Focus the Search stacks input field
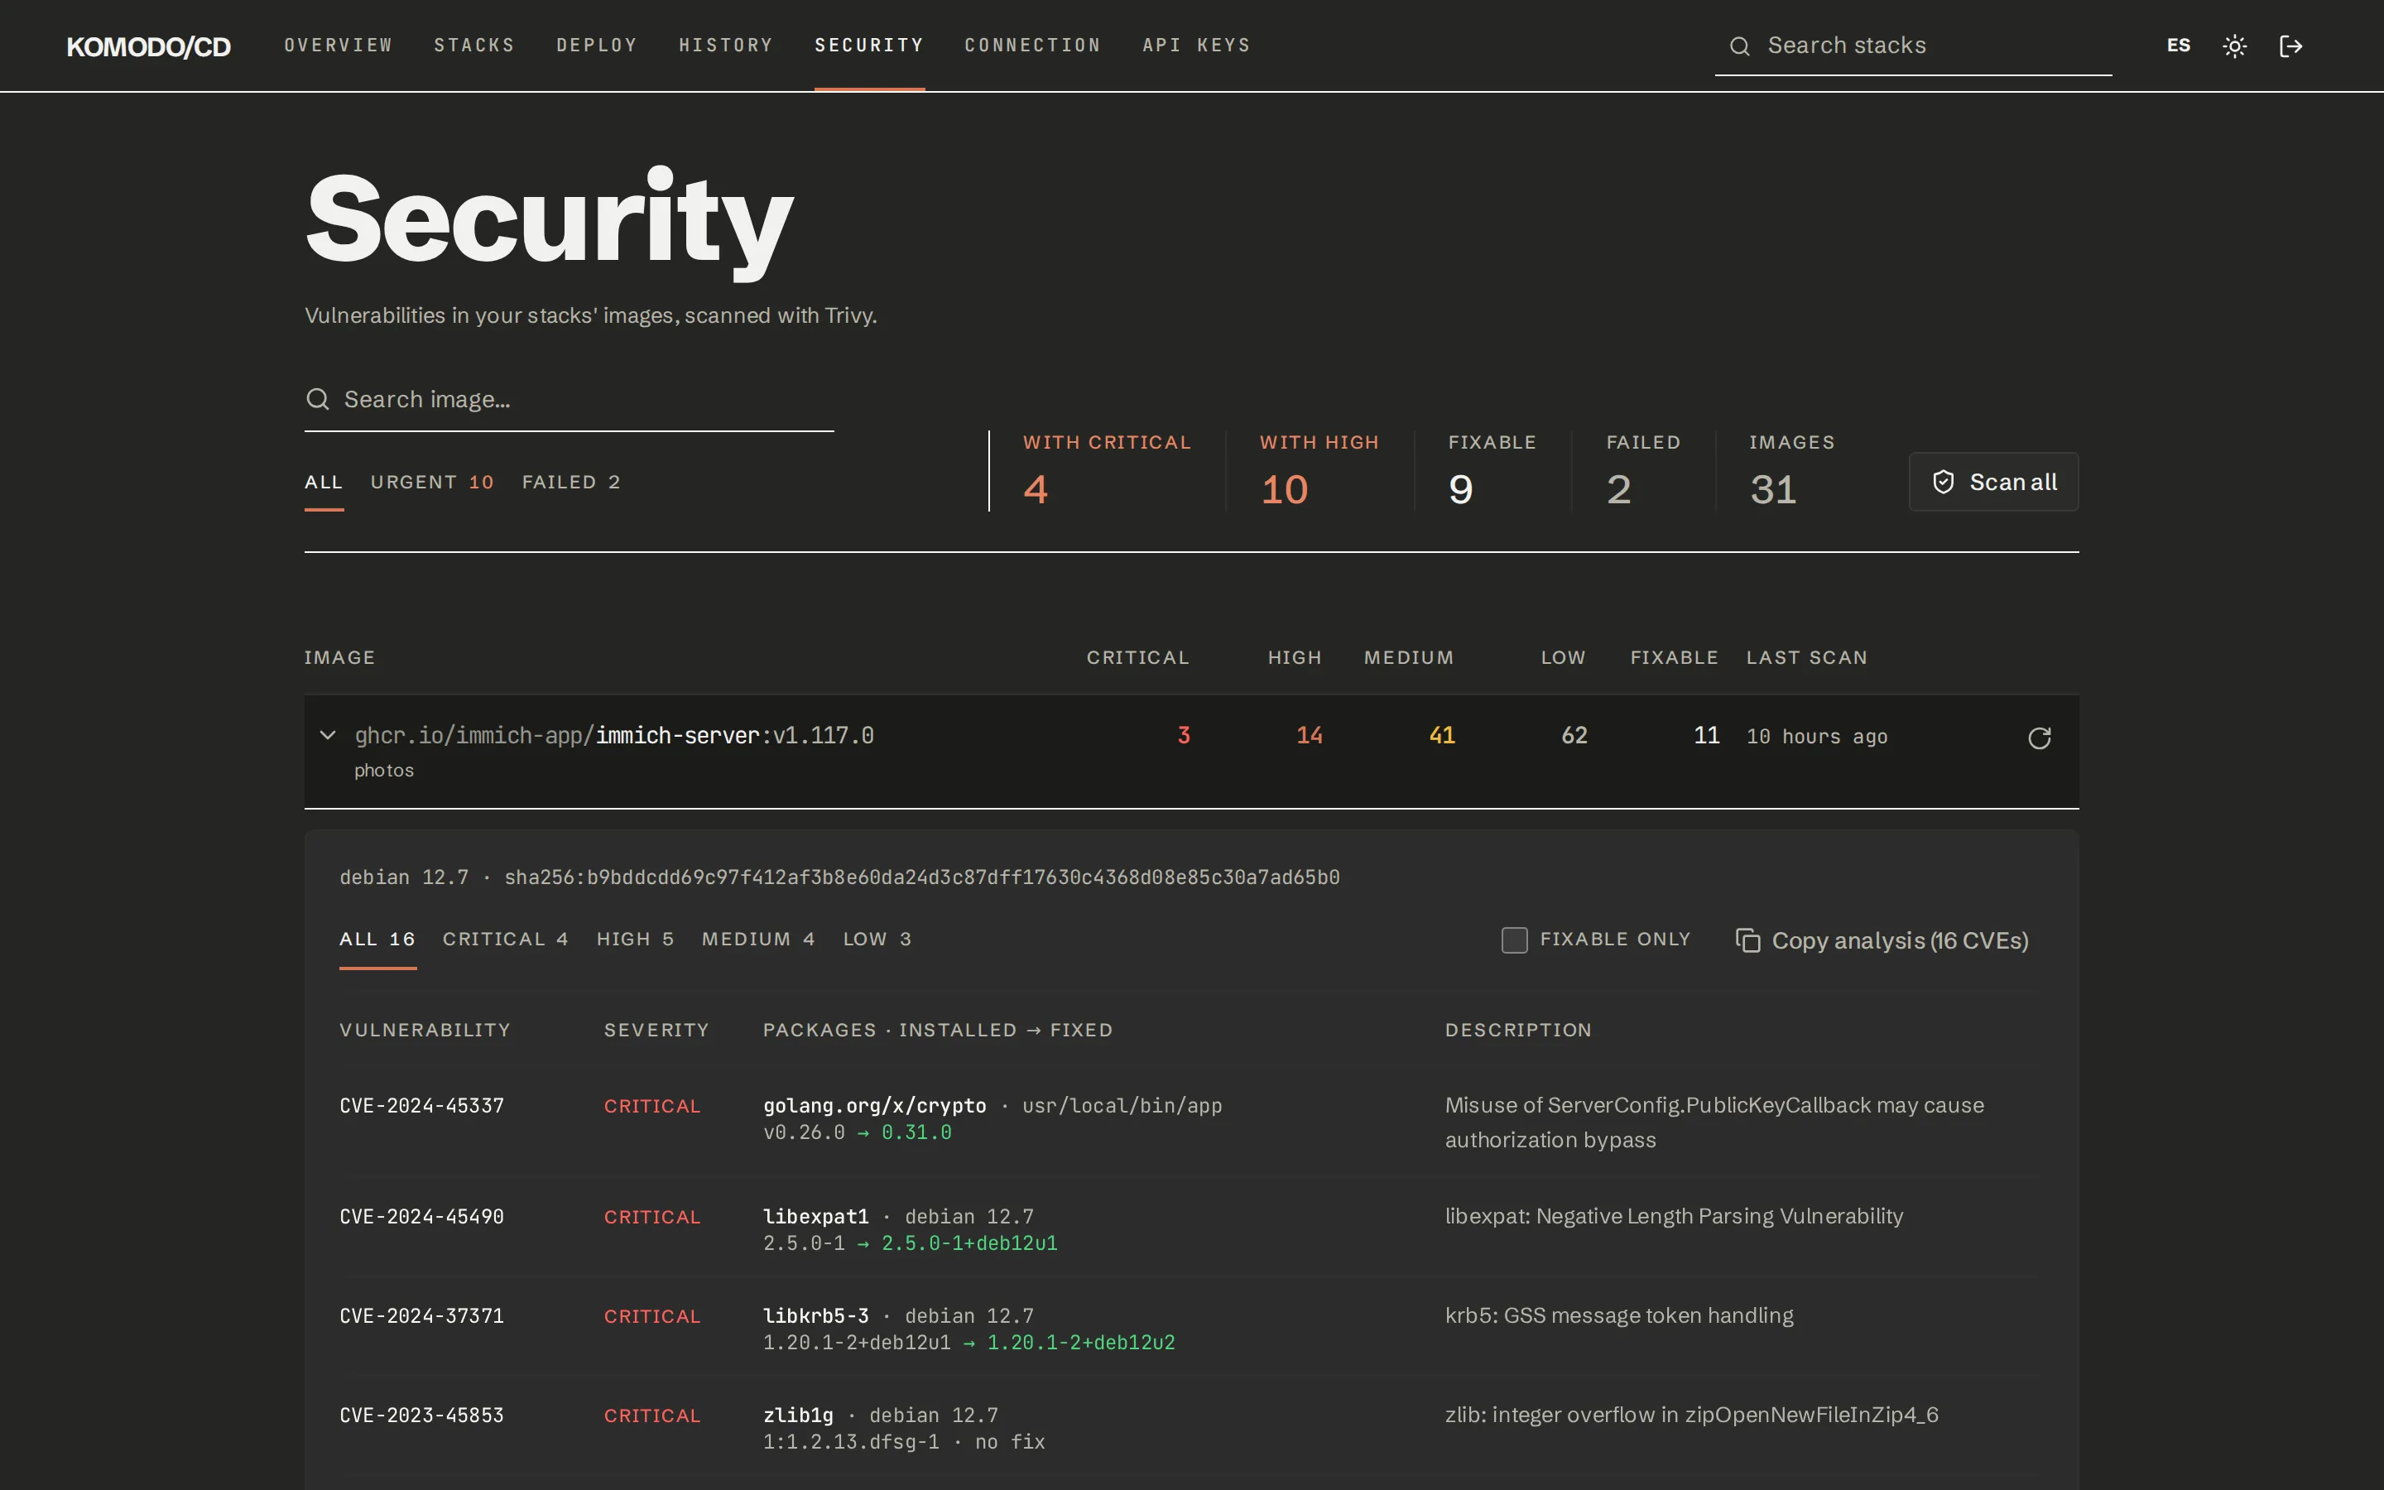Screen dimensions: 2384x1490 coord(1913,46)
